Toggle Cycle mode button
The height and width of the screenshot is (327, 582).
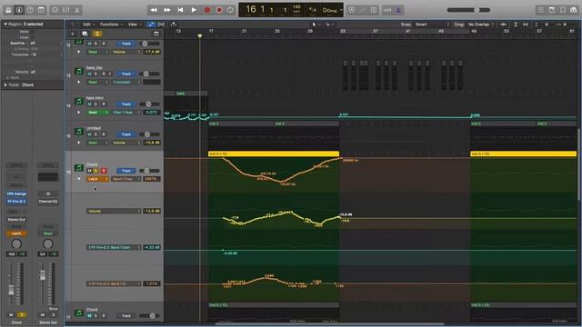tap(230, 10)
